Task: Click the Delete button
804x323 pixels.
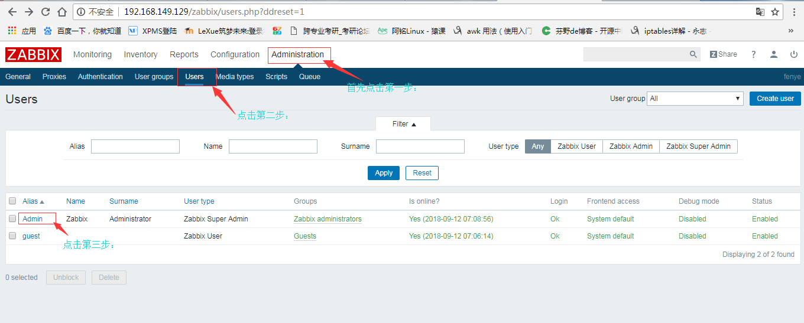Action: [109, 278]
